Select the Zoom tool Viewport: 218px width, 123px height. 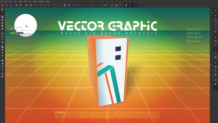2,74
